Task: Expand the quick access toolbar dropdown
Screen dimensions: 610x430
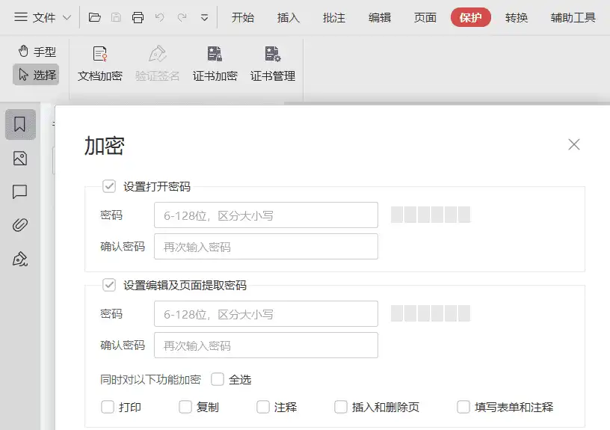Action: (204, 17)
